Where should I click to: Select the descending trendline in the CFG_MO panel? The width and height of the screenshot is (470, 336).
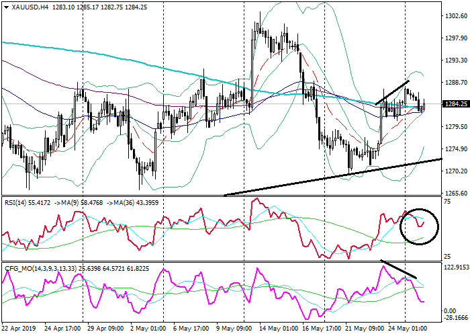point(399,269)
